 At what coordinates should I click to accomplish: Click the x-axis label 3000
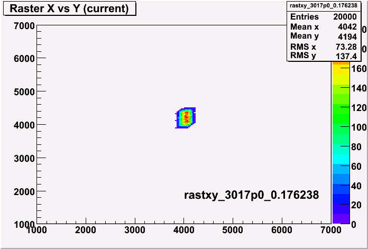[134, 230]
